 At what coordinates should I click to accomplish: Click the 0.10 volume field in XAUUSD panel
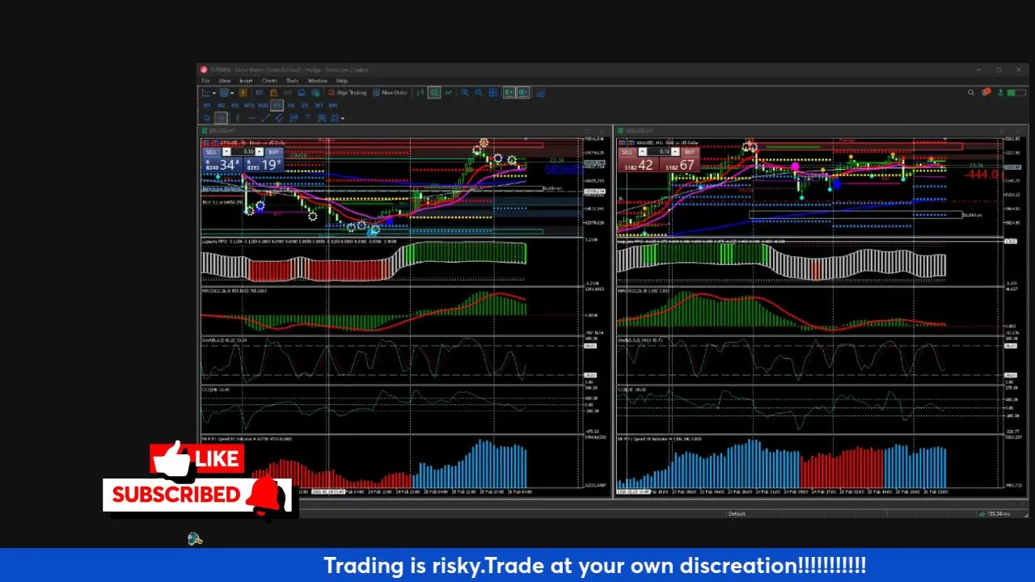pyautogui.click(x=659, y=151)
